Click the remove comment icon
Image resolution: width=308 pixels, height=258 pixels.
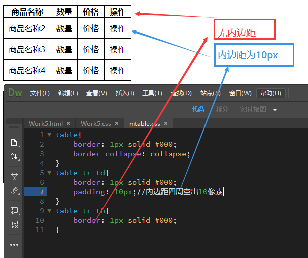pyautogui.click(x=14, y=224)
